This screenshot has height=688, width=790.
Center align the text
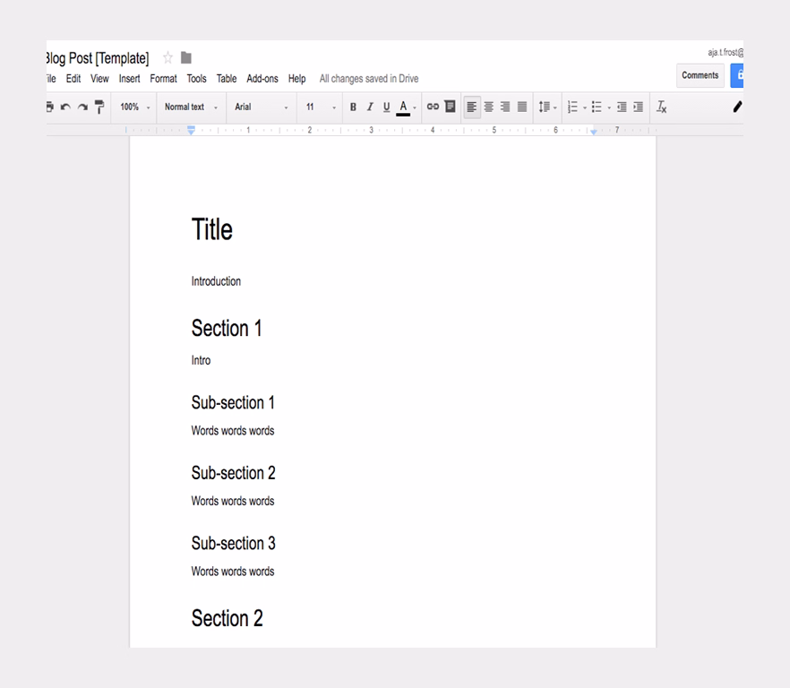pos(489,107)
